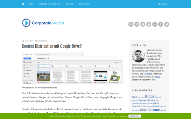This screenshot has height=119, width=191.
Task: Select the Event tag
Action: [x=145, y=103]
